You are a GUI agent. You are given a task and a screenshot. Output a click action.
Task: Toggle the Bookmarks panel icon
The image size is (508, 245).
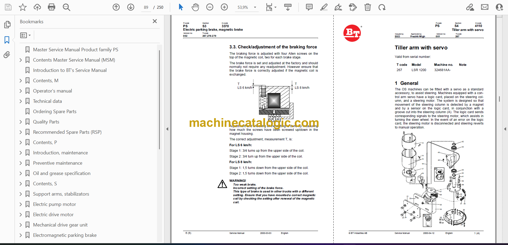tap(7, 40)
